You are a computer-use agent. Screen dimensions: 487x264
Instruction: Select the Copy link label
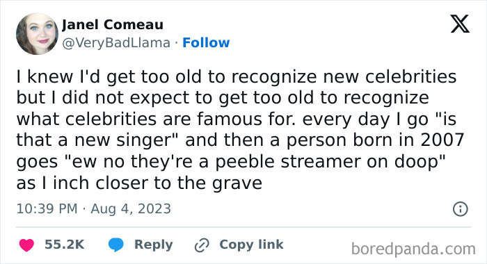pos(251,245)
